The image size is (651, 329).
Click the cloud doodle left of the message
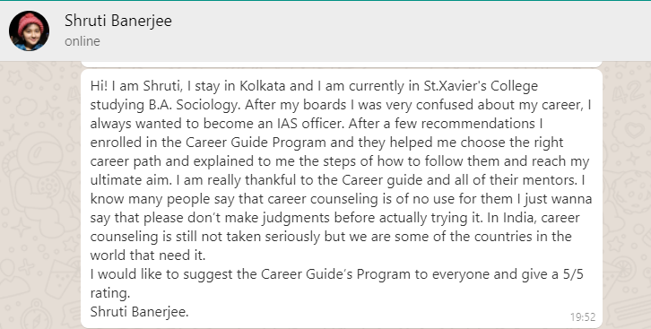click(25, 107)
